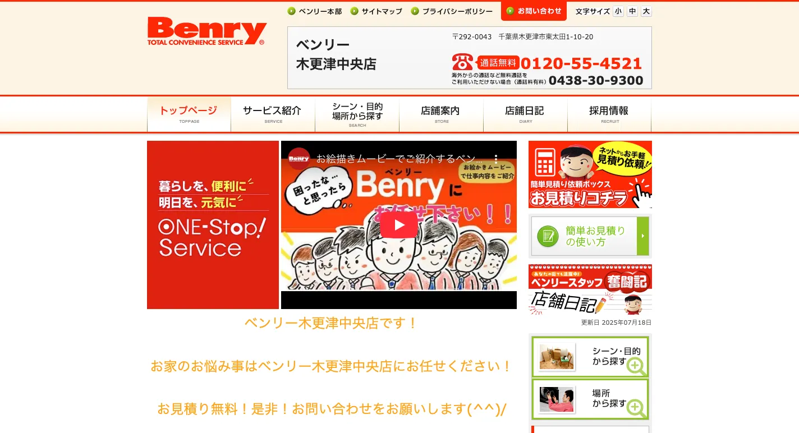Viewport: 799px width, 433px height.
Task: Open the サービス紹介 navigation tab
Action: coord(273,114)
